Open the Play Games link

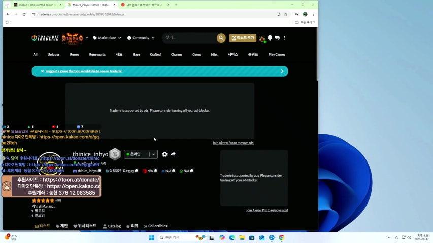coord(277,54)
